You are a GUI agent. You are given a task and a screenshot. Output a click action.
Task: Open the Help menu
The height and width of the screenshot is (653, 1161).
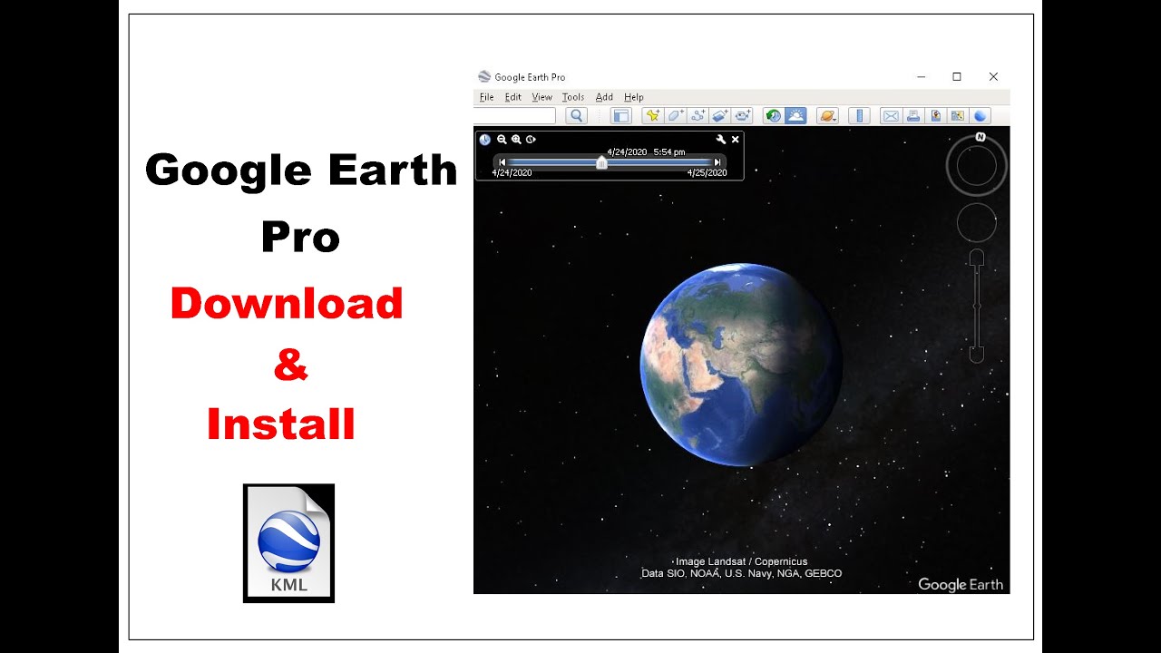click(x=634, y=97)
